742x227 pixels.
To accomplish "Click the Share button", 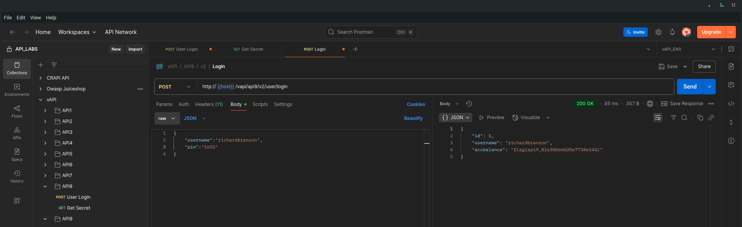I will tap(704, 67).
